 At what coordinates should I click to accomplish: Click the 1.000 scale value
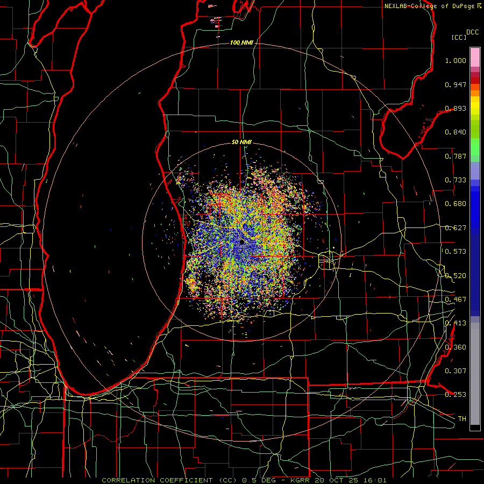pyautogui.click(x=455, y=60)
